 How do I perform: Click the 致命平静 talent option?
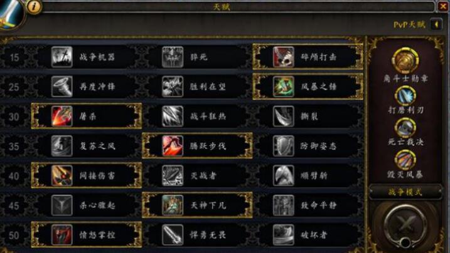point(309,205)
